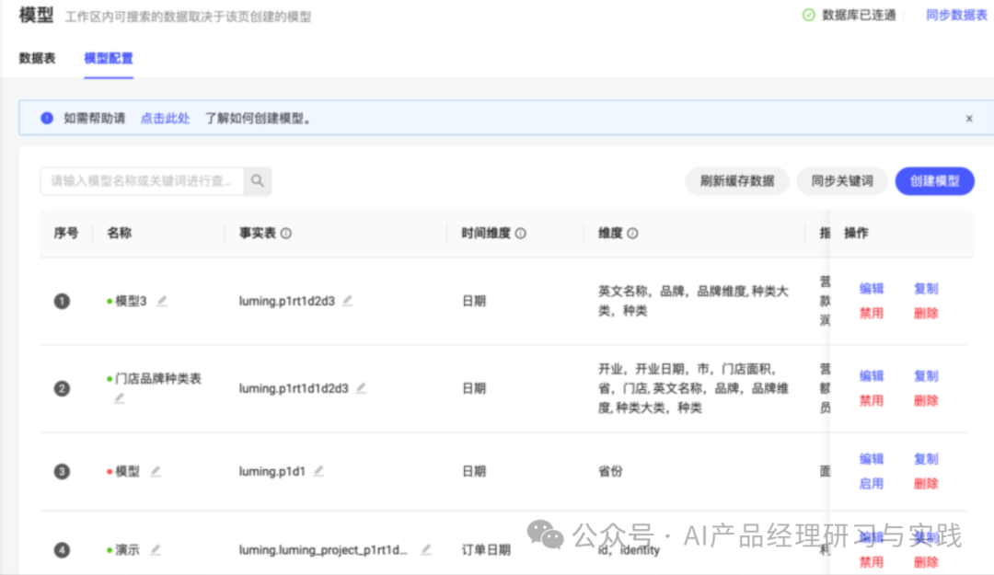Open the 点击此处 help link
The width and height of the screenshot is (994, 575).
coord(165,119)
